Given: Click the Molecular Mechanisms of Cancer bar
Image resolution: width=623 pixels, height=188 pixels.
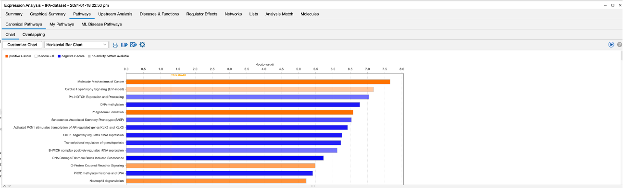Looking at the screenshot, I should coord(258,82).
